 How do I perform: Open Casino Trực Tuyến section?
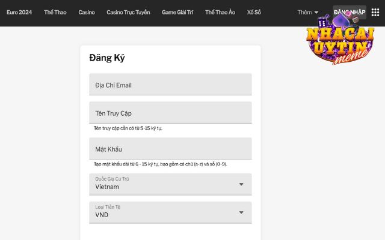[128, 12]
